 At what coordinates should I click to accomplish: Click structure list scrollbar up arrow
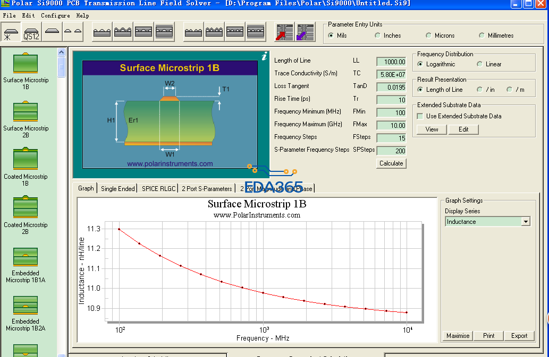click(x=61, y=53)
